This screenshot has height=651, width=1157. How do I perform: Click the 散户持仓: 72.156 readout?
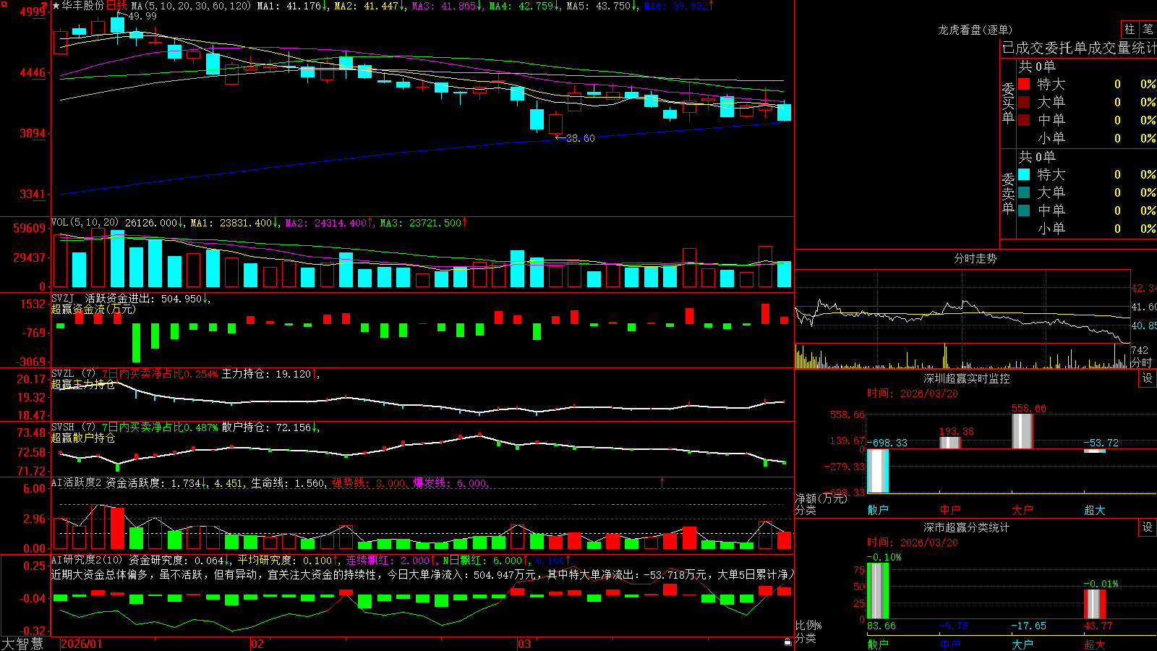270,427
